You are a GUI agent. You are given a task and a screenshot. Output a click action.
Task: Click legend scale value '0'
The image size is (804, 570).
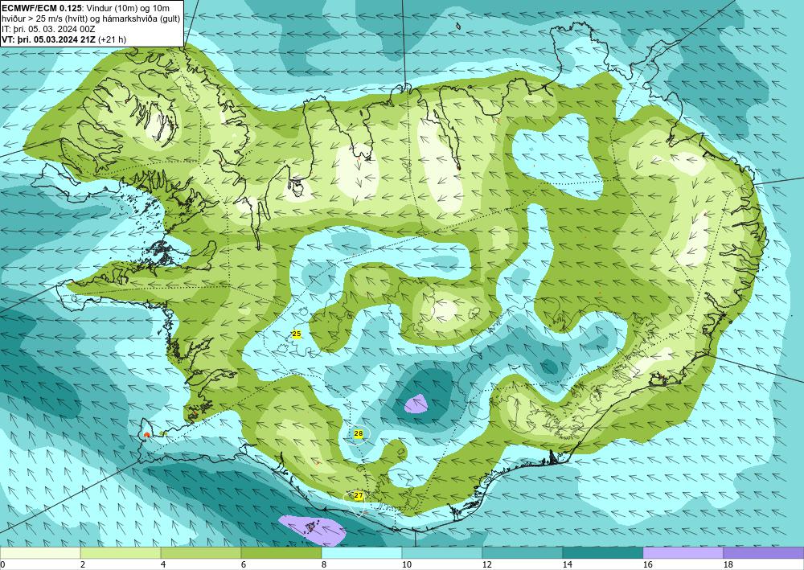pos(2,565)
